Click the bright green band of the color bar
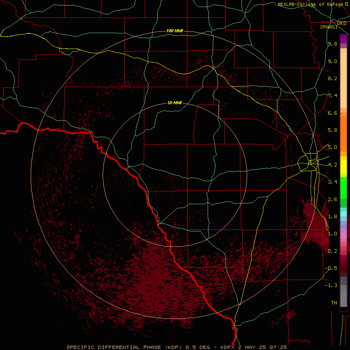Viewport: 350px width, 350px height. coord(343,187)
